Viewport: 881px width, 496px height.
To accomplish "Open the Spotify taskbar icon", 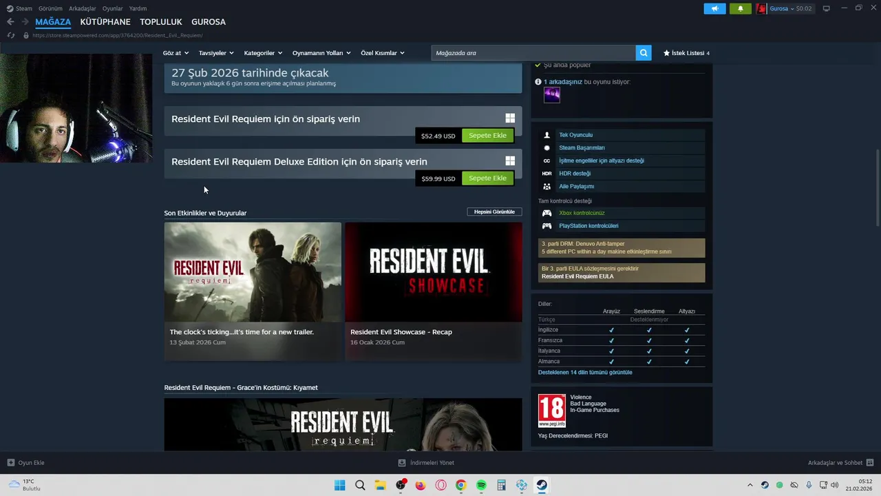I will pyautogui.click(x=481, y=485).
